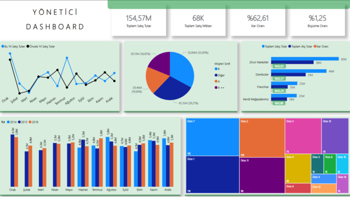Select the %1,25 Büyüme Oranı card
350x197 pixels.
click(x=317, y=22)
